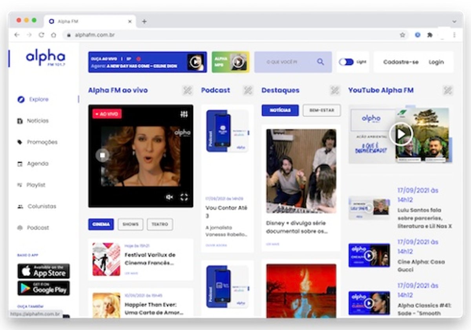Download from the App Store badge
471x330 pixels.
click(x=44, y=271)
